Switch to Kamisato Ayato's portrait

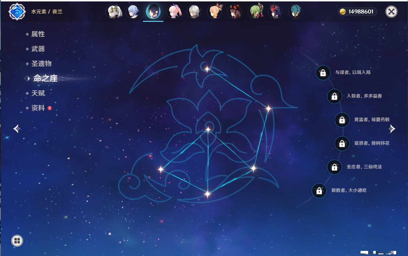(133, 12)
